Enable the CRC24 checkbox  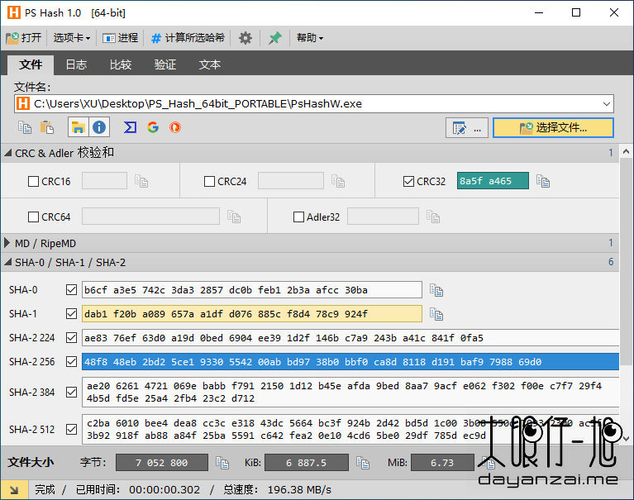[x=209, y=182]
